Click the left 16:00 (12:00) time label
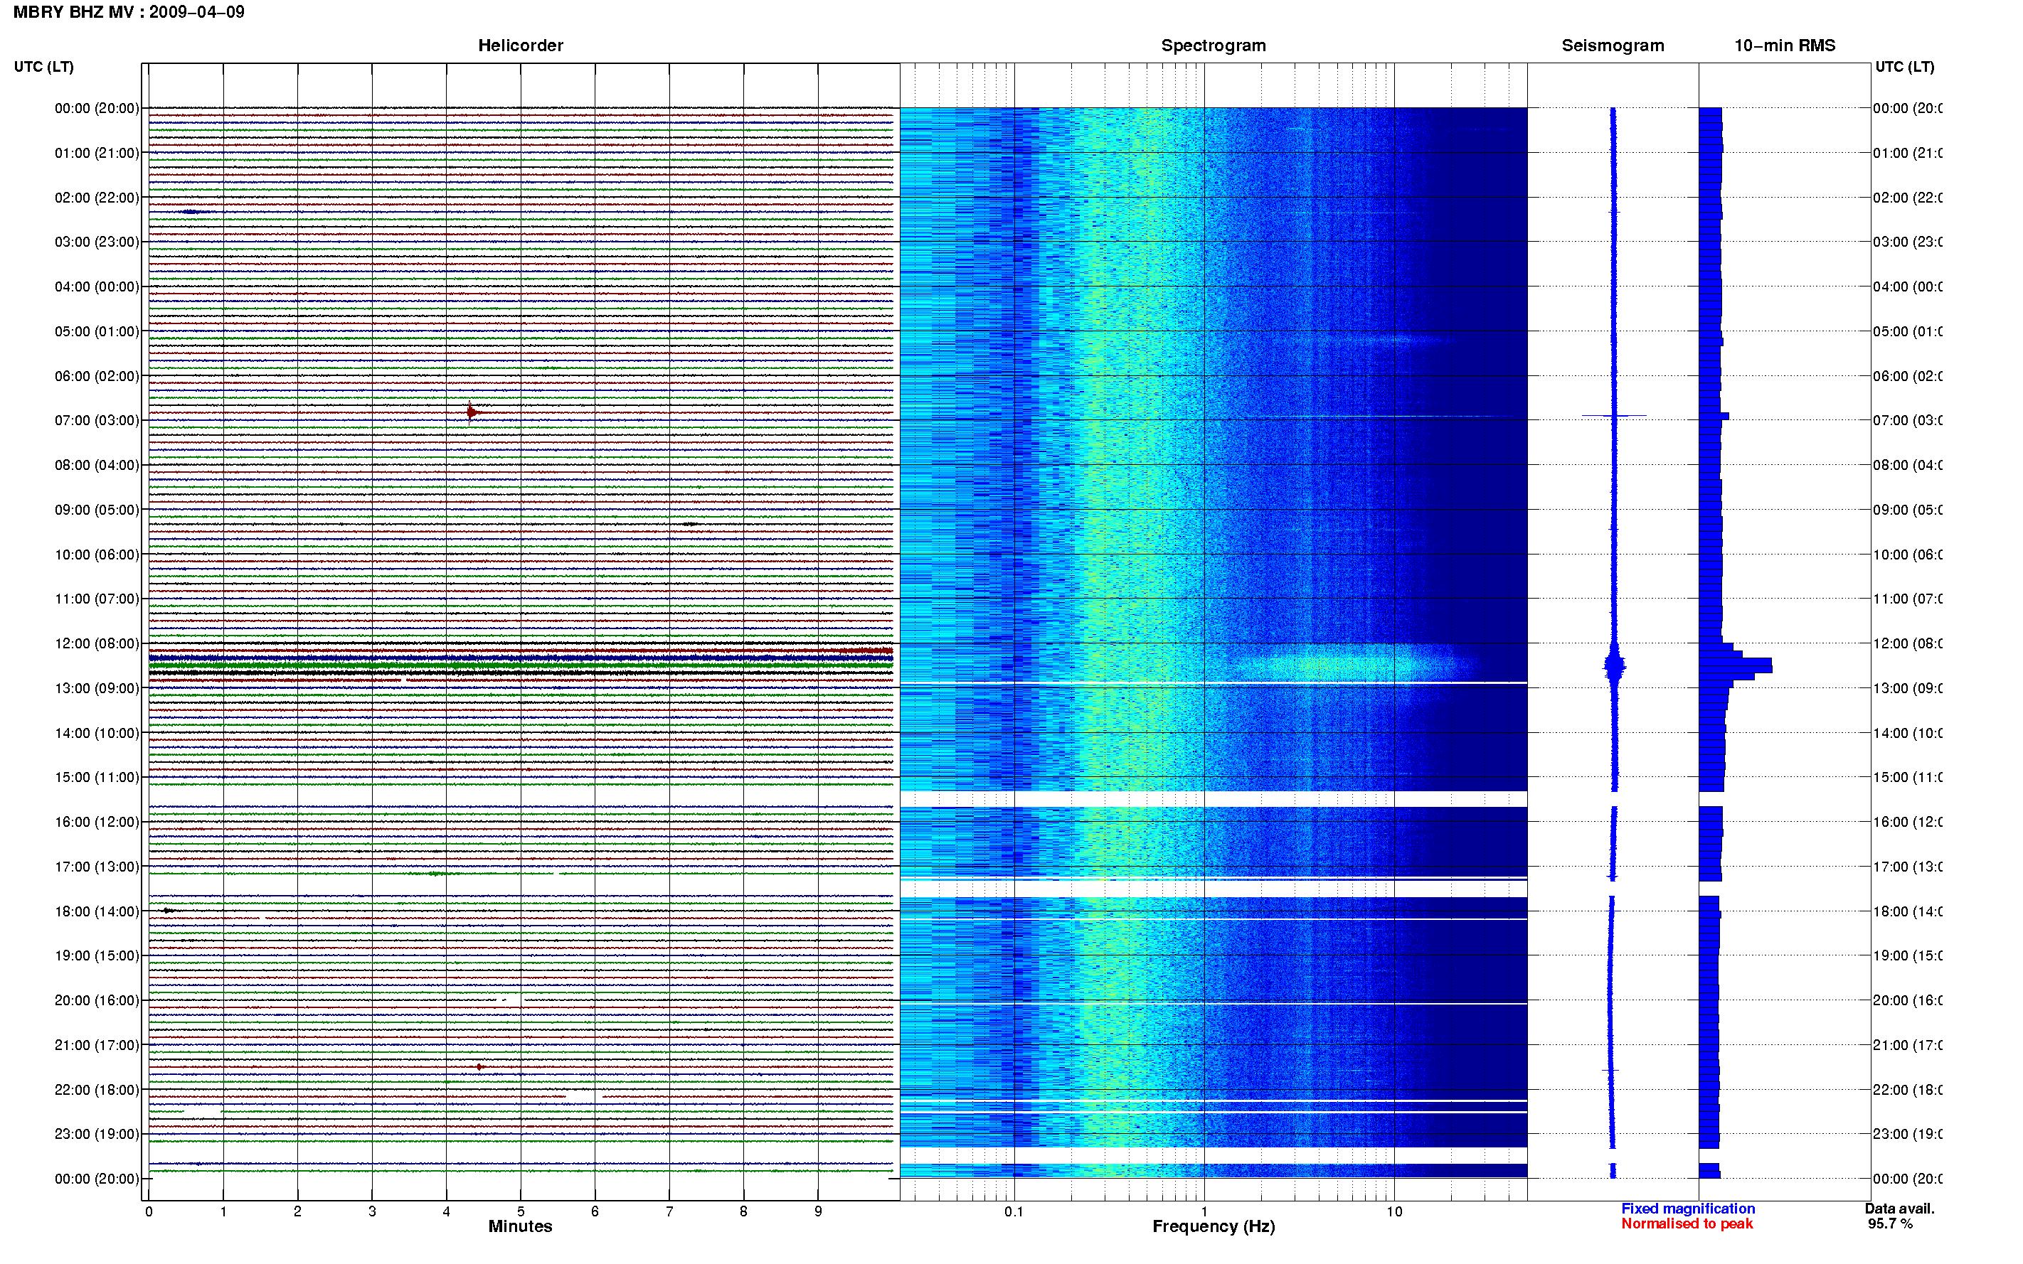 [97, 823]
